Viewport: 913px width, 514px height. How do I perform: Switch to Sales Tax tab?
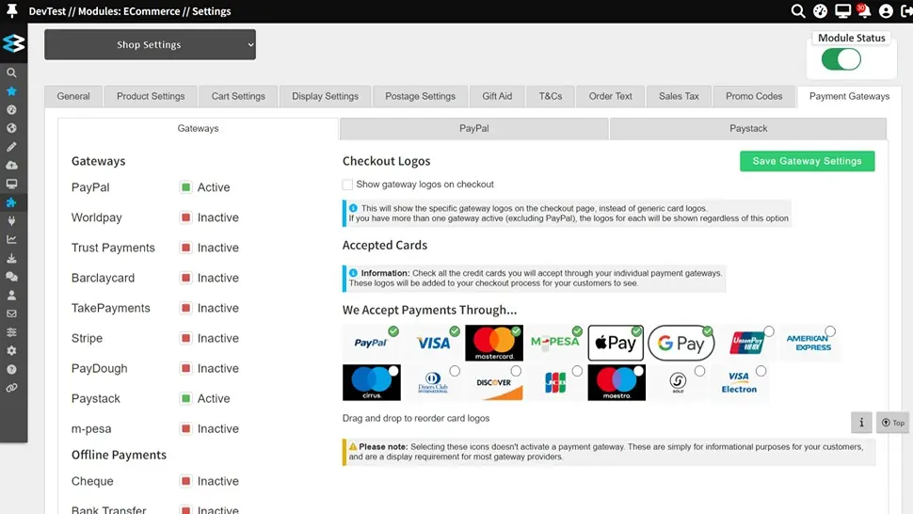pos(679,97)
